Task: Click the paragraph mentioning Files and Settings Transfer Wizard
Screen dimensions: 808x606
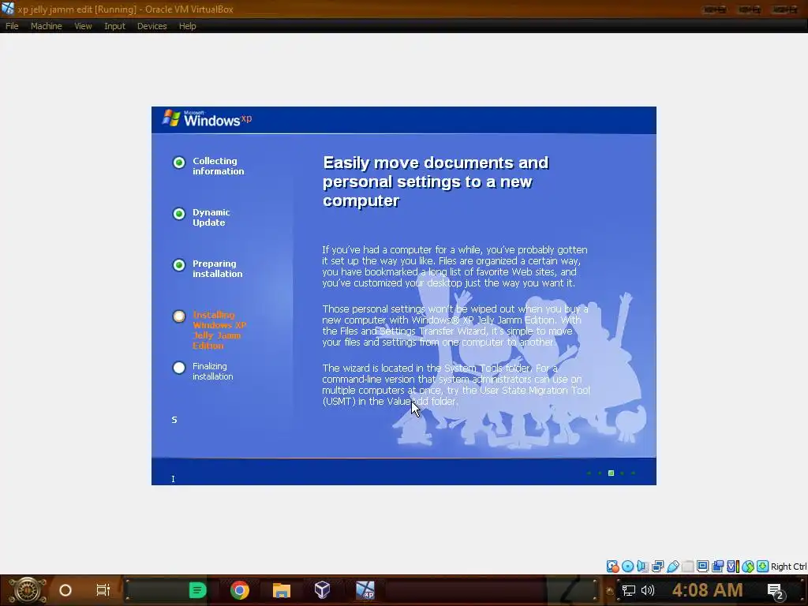Action: tap(455, 326)
